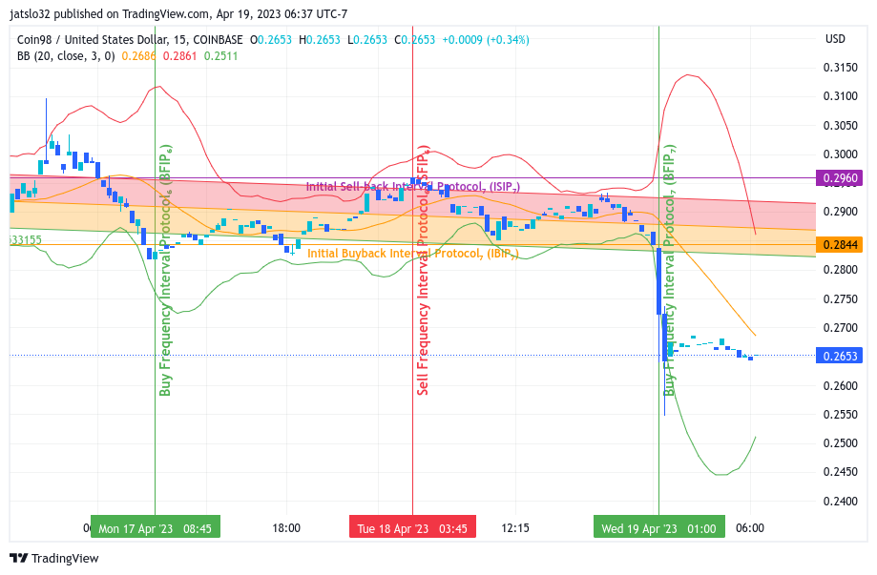Click the 12:15 time axis label
This screenshot has width=877, height=575.
click(x=515, y=528)
